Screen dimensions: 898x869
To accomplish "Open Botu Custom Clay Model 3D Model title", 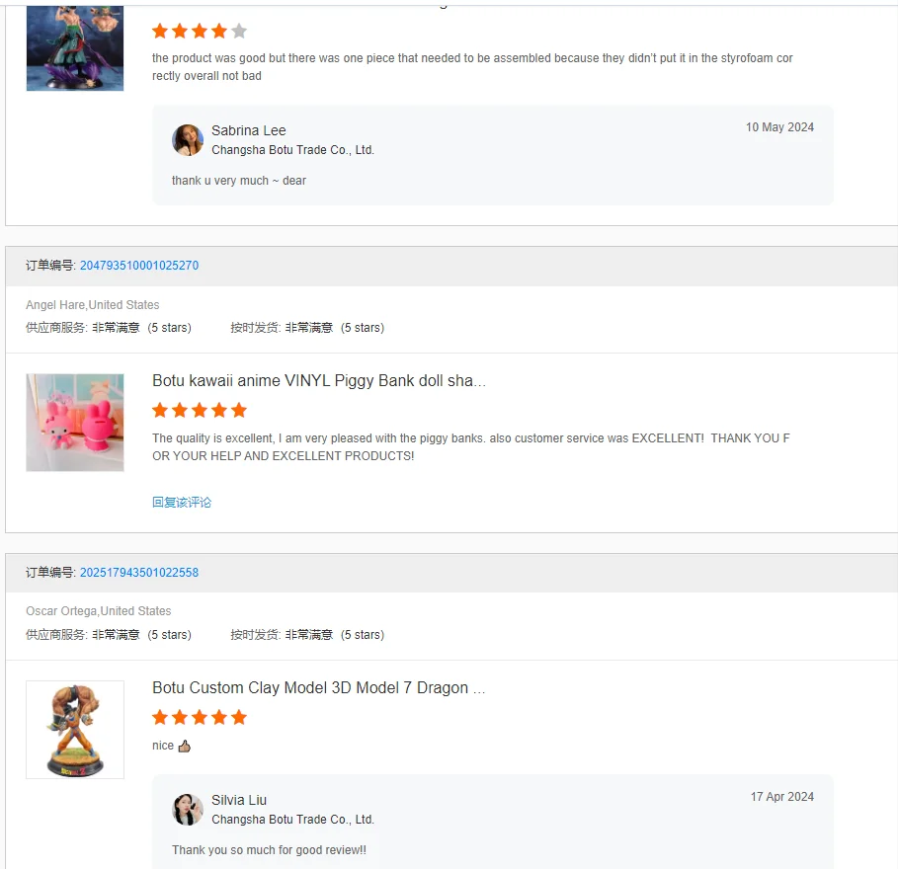I will [318, 687].
